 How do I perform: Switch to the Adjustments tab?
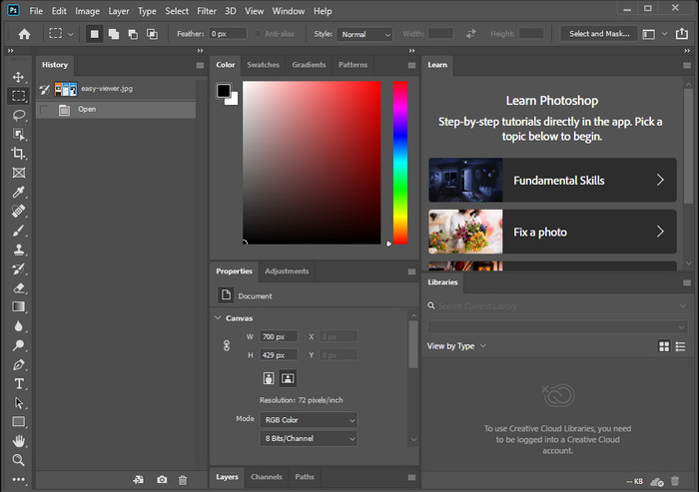(287, 271)
